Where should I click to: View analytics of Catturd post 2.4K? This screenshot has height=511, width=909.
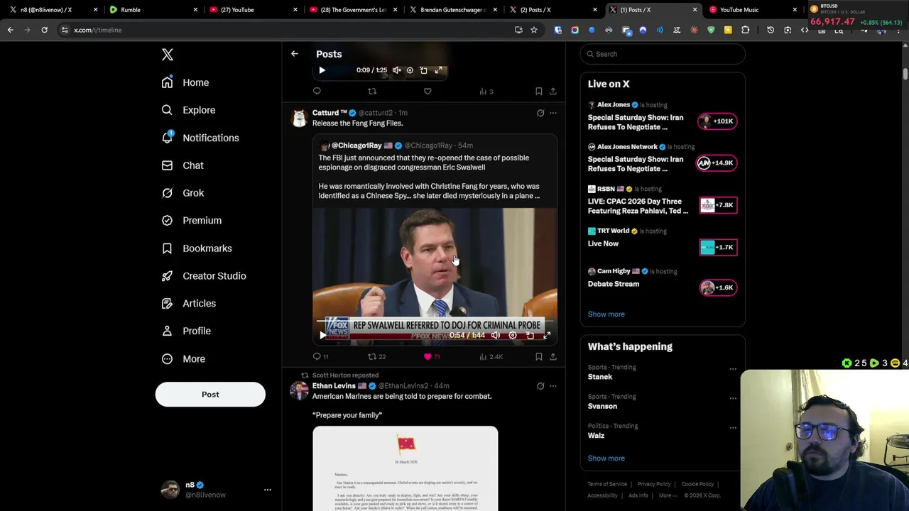(x=491, y=356)
